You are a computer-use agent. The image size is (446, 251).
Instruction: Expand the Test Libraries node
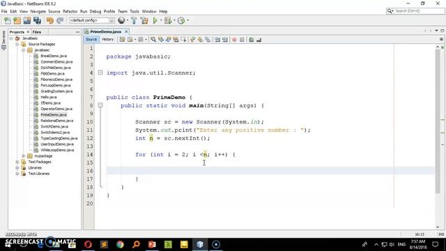17,174
